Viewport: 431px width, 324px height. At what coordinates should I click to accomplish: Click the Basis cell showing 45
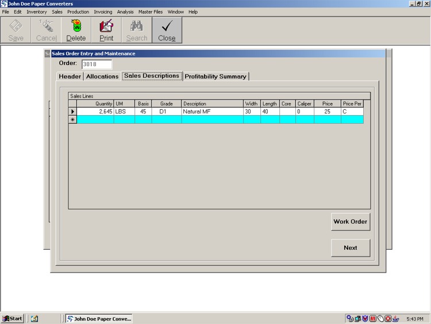[x=143, y=112]
